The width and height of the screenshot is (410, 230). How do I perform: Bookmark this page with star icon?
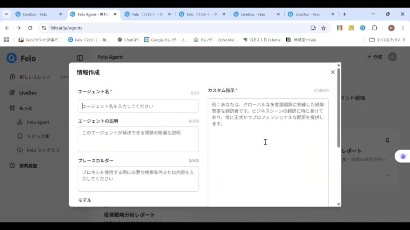[x=324, y=28]
